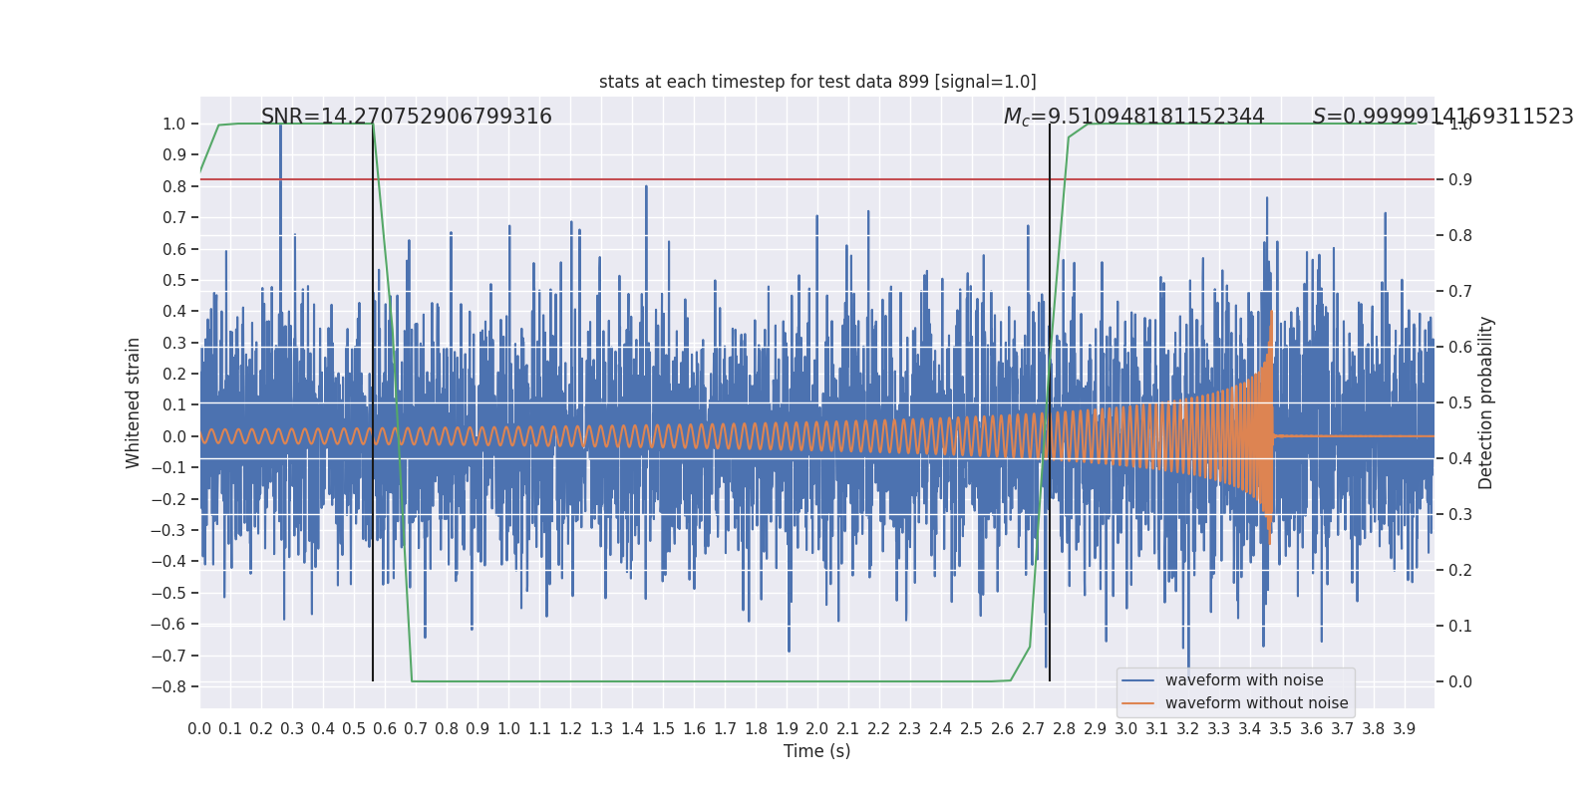Click the blue line swatch in legend
The width and height of the screenshot is (1595, 797).
pyautogui.click(x=1137, y=680)
